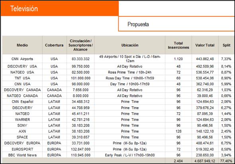235x164 pixels.
Task: Select the grand total 4.687.949,12
Action: [x=205, y=161]
